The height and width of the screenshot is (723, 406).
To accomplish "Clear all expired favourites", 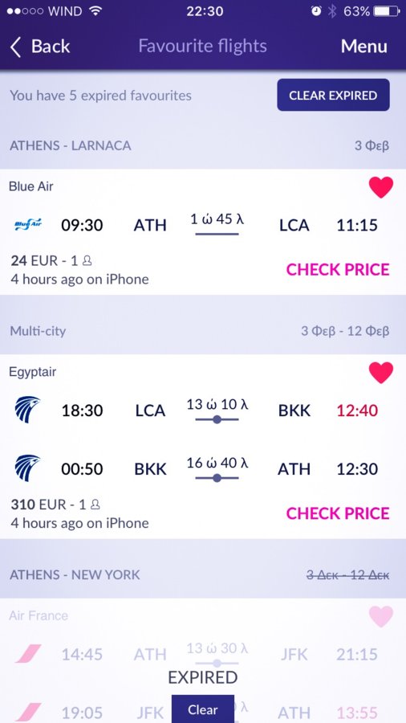I will pyautogui.click(x=333, y=95).
